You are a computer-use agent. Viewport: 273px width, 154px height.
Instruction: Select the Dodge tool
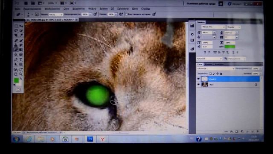coord(21,54)
